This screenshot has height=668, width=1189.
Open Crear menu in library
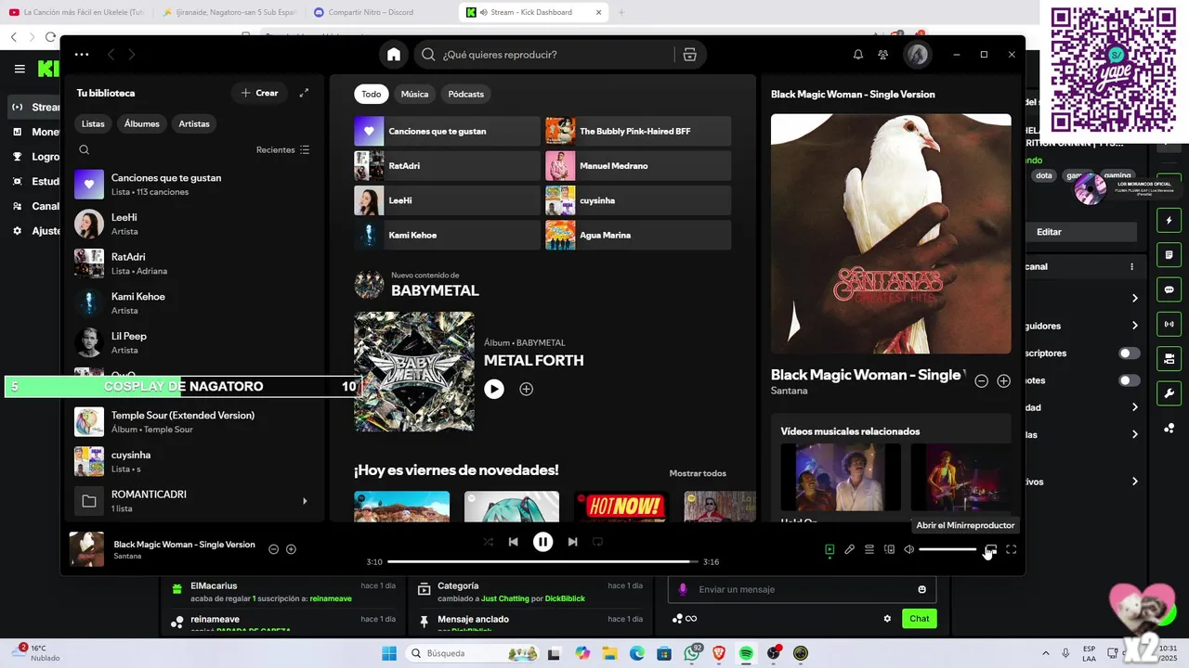click(260, 93)
